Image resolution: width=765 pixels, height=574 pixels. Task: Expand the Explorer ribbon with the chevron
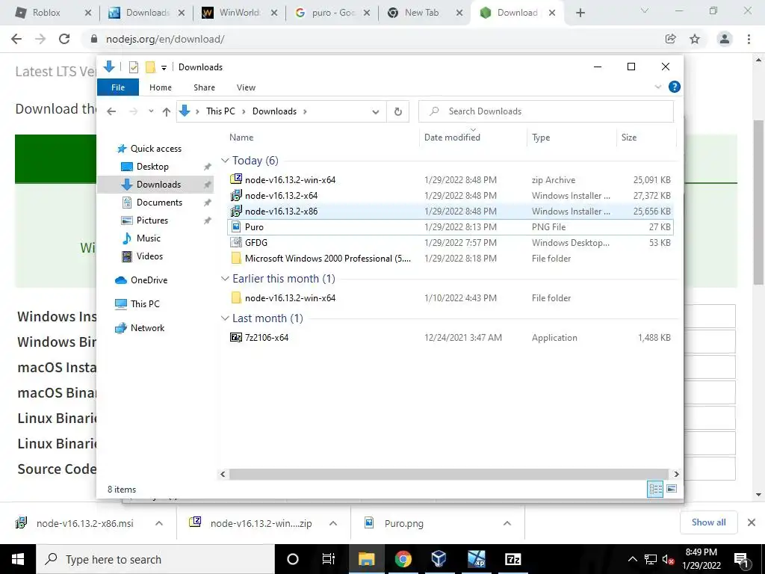click(657, 87)
